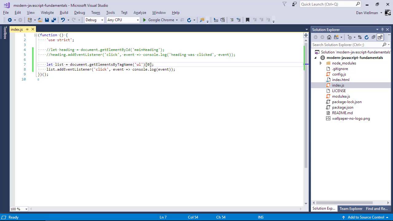Screen dimensions: 393x221
Task: Click the Increase Line Indent icon
Action: tap(223, 20)
